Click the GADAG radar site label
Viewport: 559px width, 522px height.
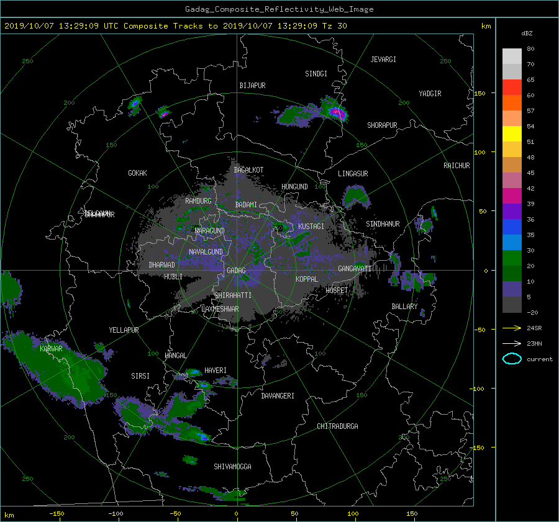[237, 271]
